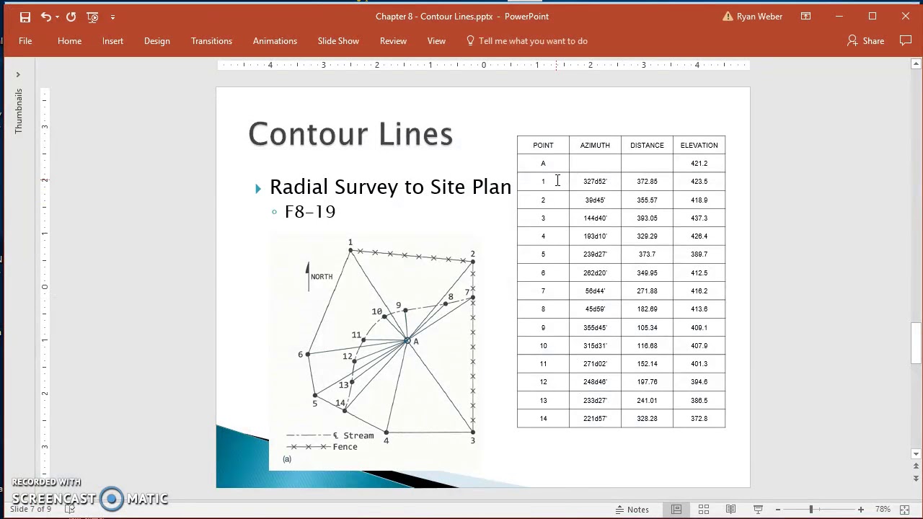Open the Animations ribbon tab

click(275, 41)
